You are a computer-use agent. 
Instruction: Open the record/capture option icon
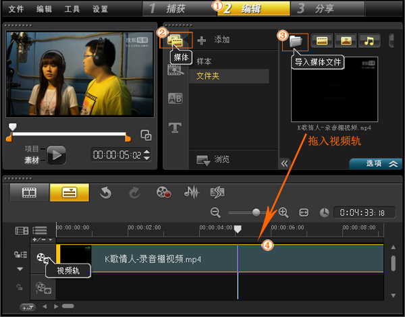[163, 192]
